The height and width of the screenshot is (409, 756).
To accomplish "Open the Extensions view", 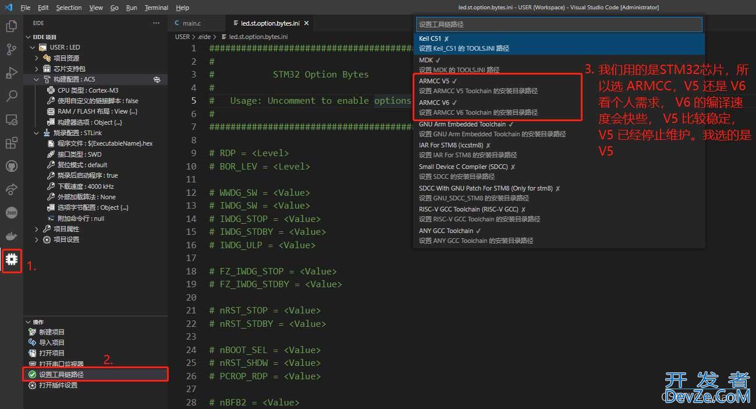I will point(11,143).
